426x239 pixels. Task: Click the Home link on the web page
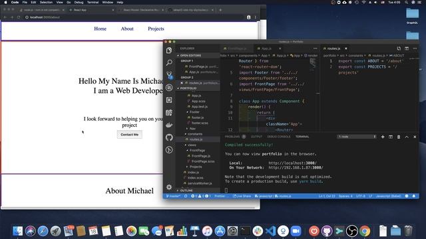tap(100, 29)
